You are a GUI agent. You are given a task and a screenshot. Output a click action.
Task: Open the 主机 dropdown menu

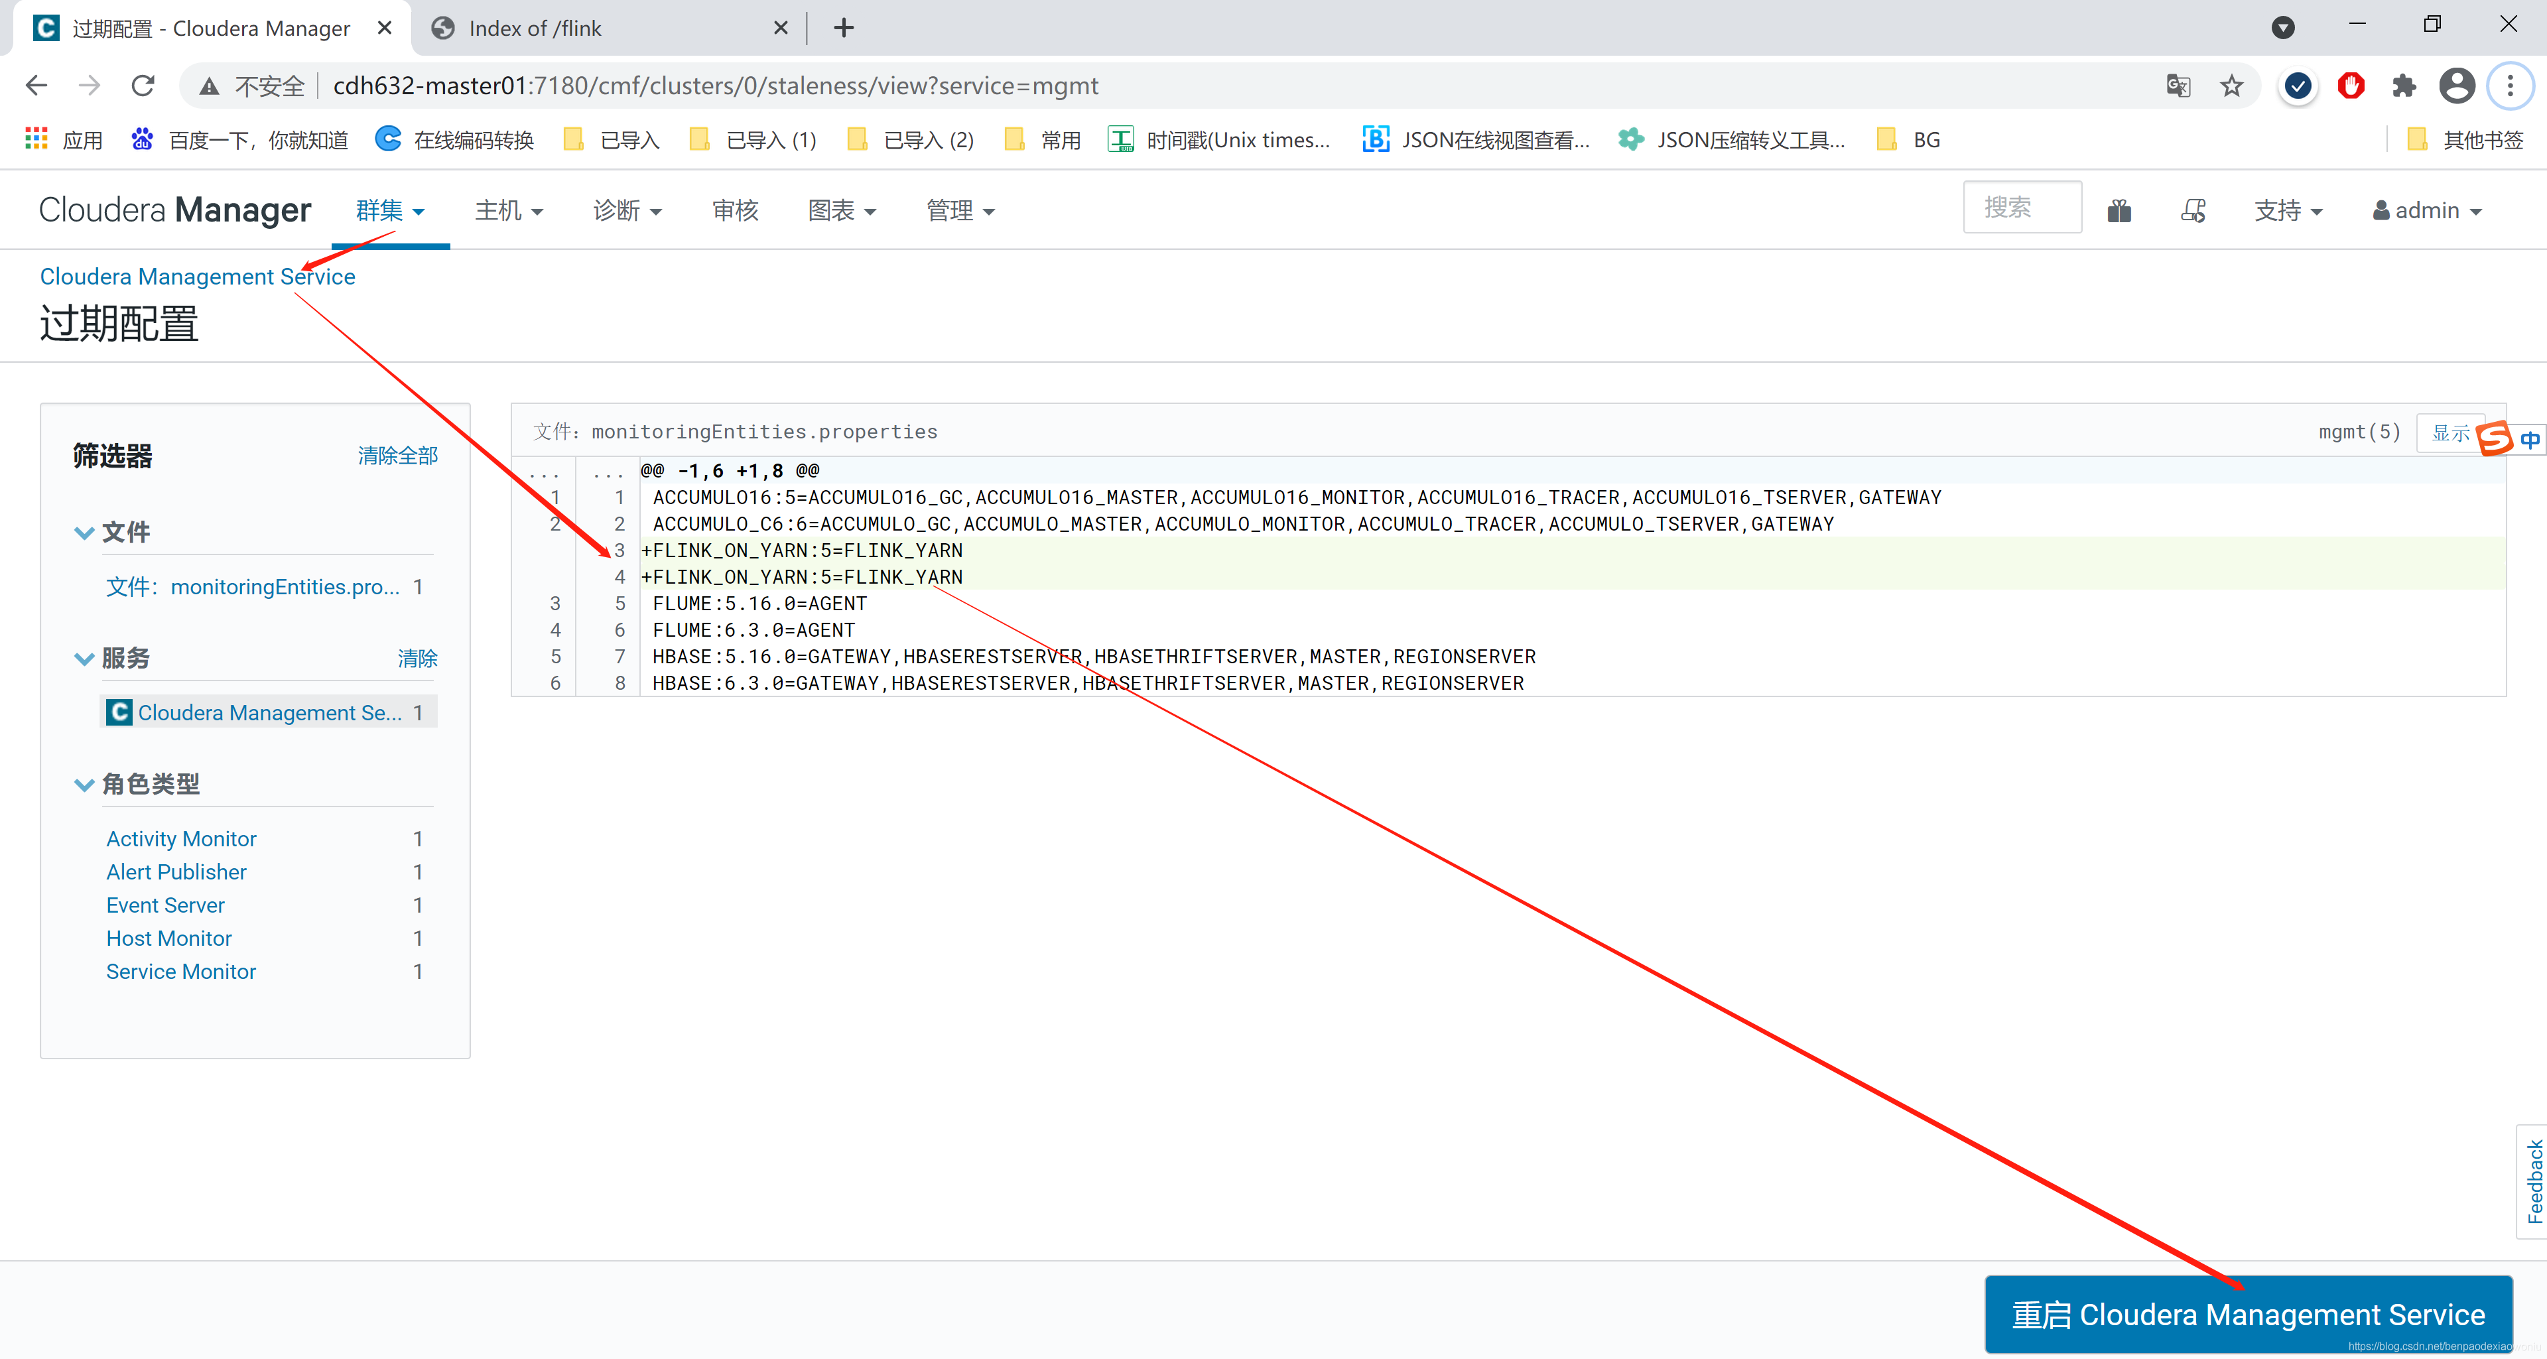pos(509,210)
